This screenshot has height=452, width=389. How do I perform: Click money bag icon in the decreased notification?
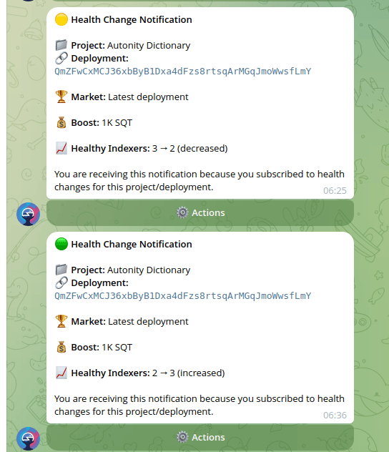(x=61, y=122)
